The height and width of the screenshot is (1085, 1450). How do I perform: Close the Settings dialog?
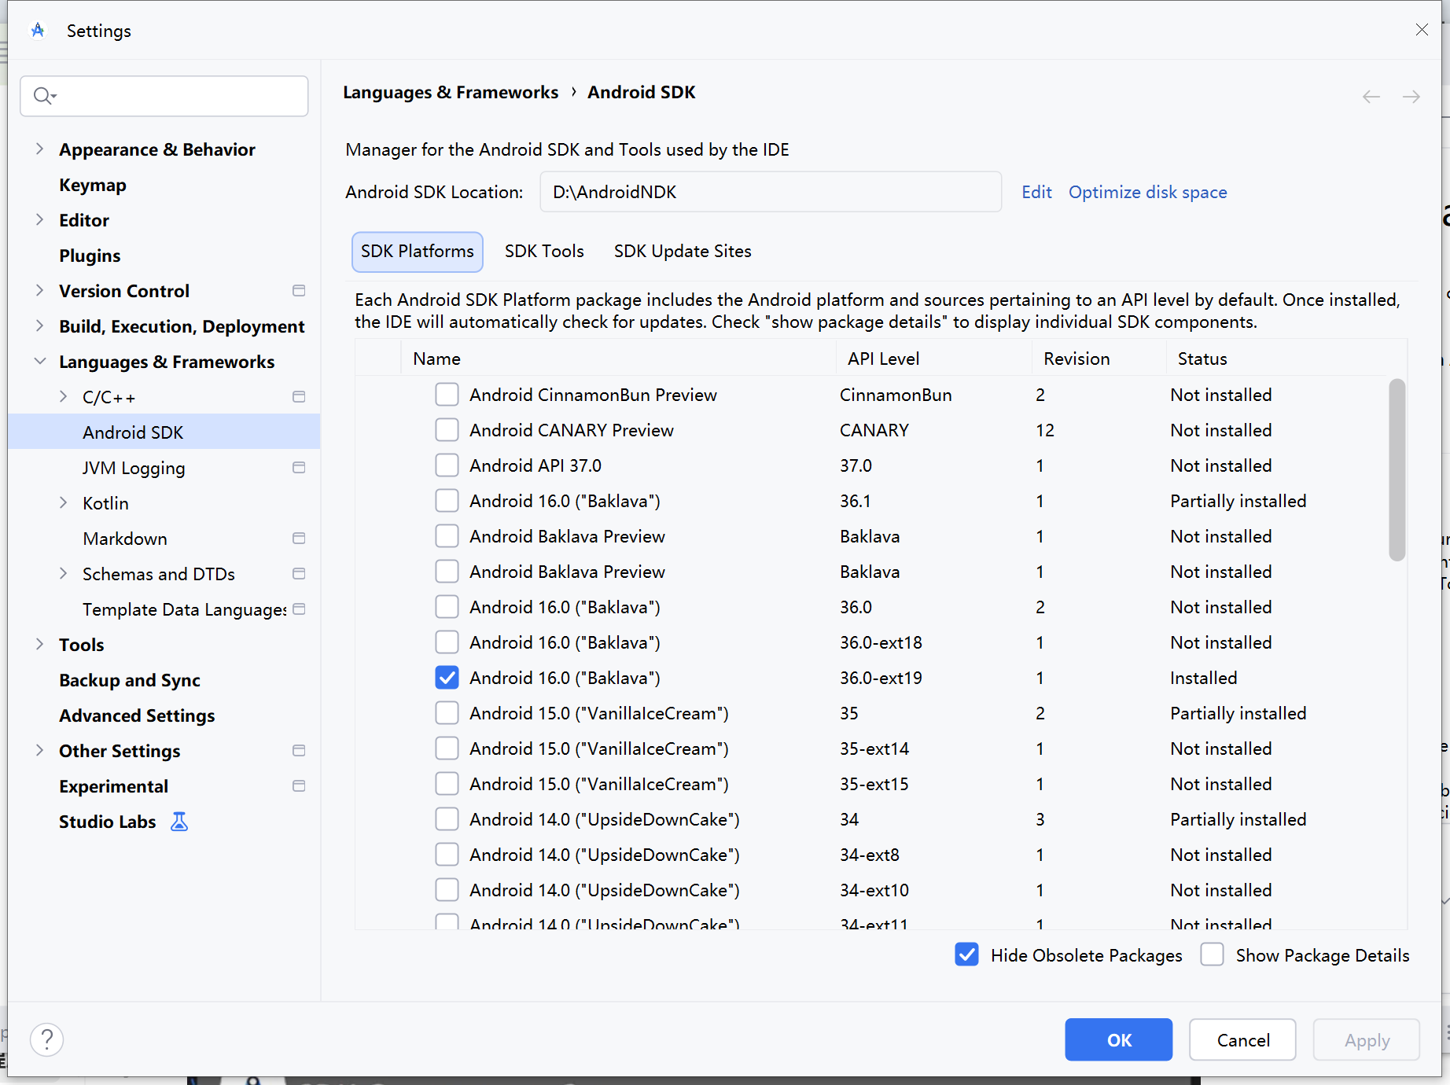coord(1422,30)
